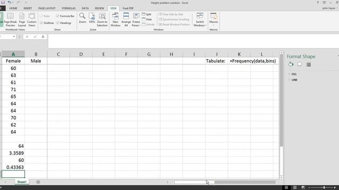Open the PAGE LAYOUT ribbon tab
This screenshot has width=339, height=190.
(47, 8)
